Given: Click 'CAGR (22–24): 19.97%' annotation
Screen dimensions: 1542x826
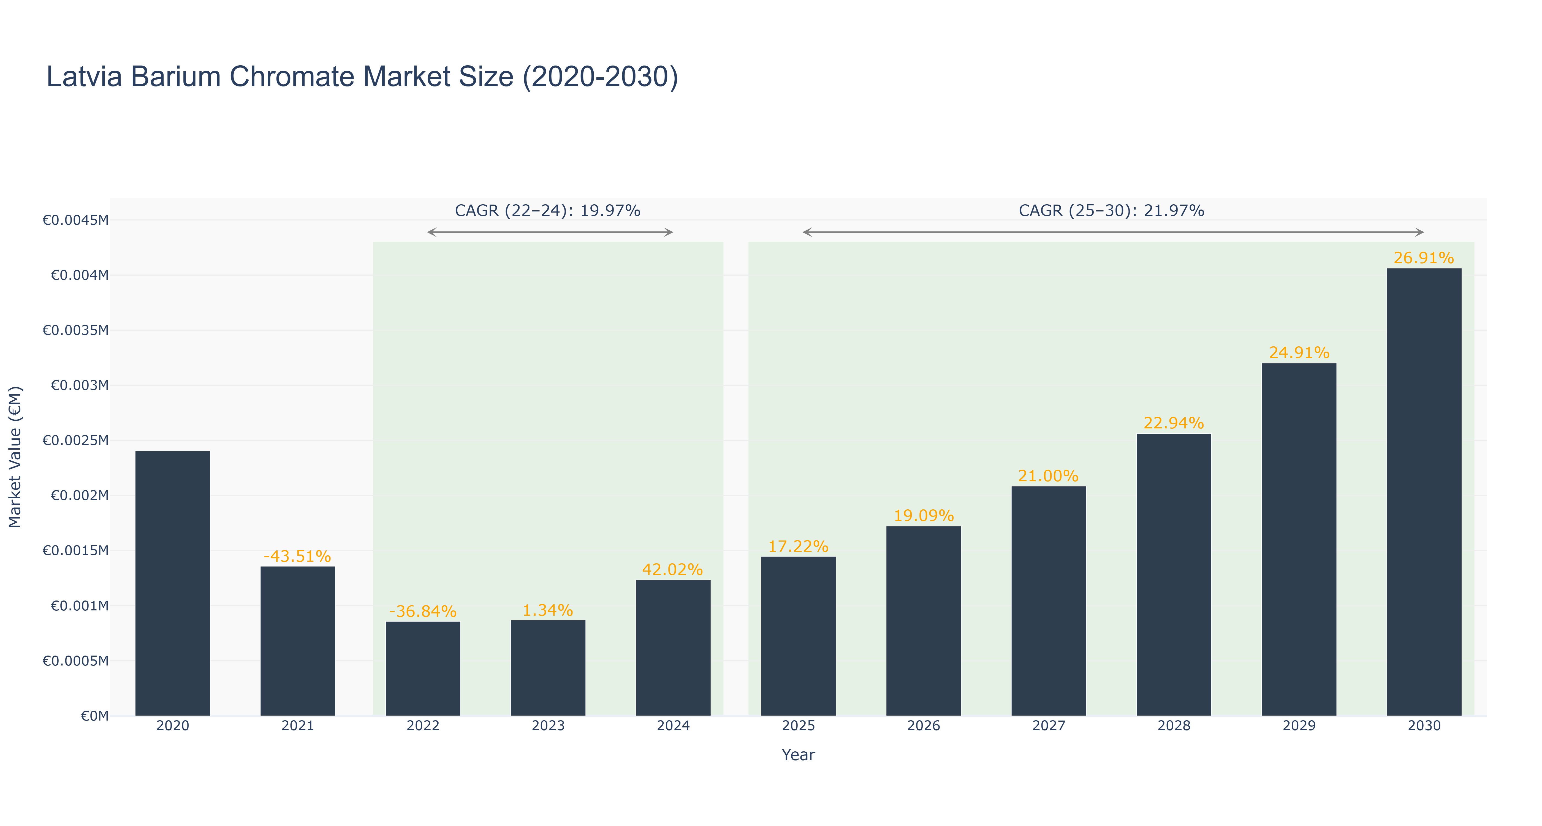Looking at the screenshot, I should [548, 211].
